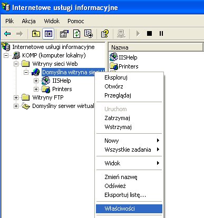Toggle the console tree show/hide icon
204x218 pixels.
48,34
